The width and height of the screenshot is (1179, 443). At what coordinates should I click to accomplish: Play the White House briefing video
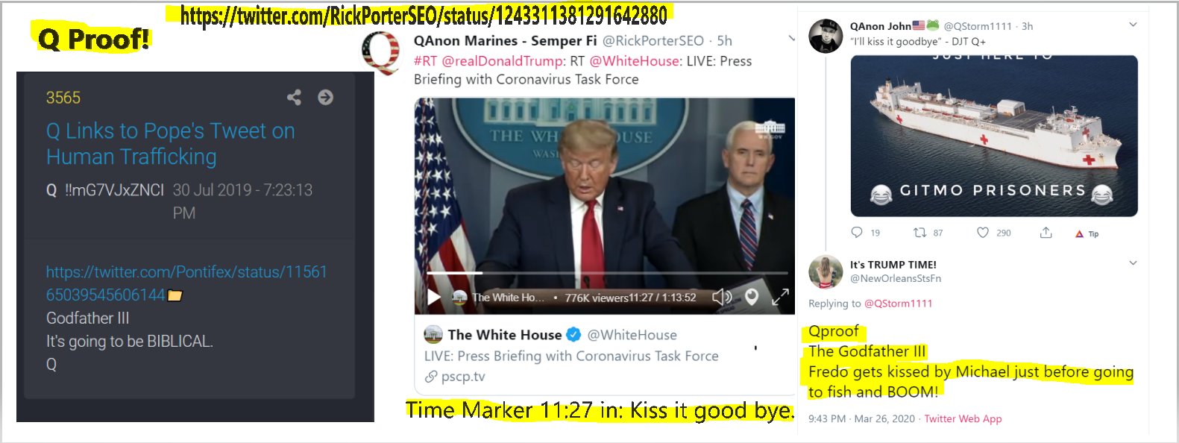tap(434, 298)
